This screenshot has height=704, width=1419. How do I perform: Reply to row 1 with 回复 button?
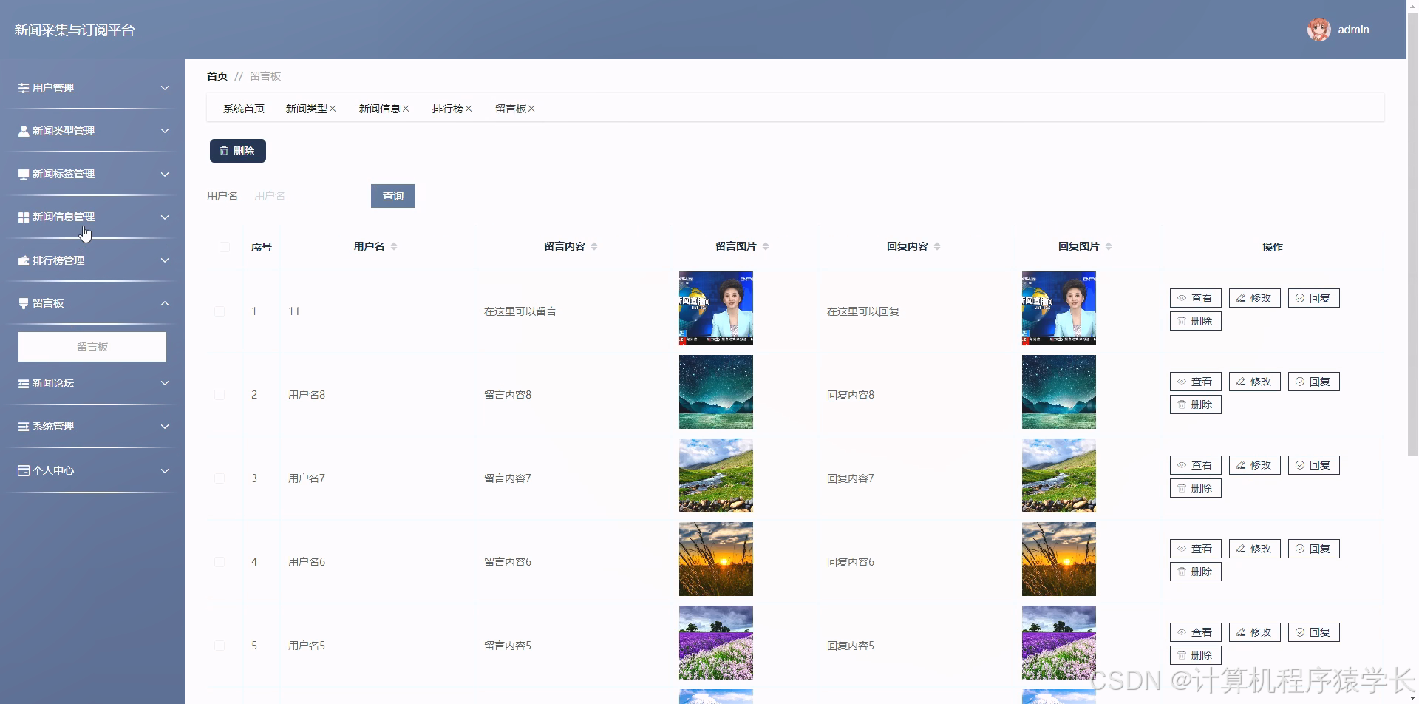(x=1313, y=298)
